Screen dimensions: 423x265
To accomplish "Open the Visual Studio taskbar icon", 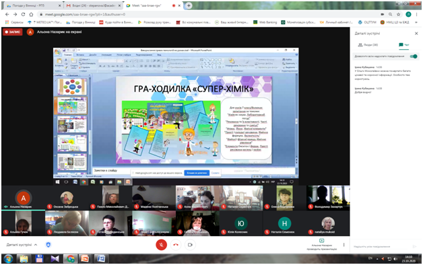I will 55,258.
